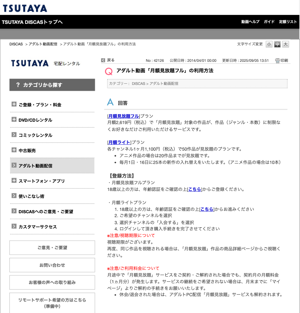This screenshot has height=313, width=300.
Task: Go to TSUTAYA DISCASトップへ link
Action: [32, 22]
